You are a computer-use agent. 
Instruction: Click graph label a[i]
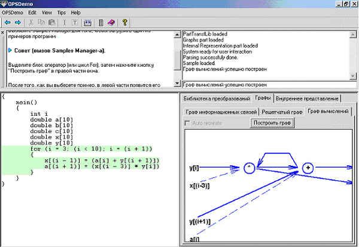pos(194,239)
